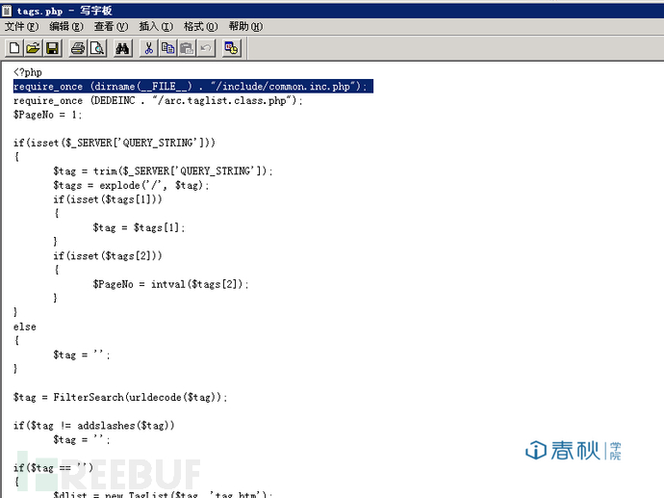This screenshot has width=664, height=498.
Task: Click the Paste clipboard icon
Action: click(188, 48)
